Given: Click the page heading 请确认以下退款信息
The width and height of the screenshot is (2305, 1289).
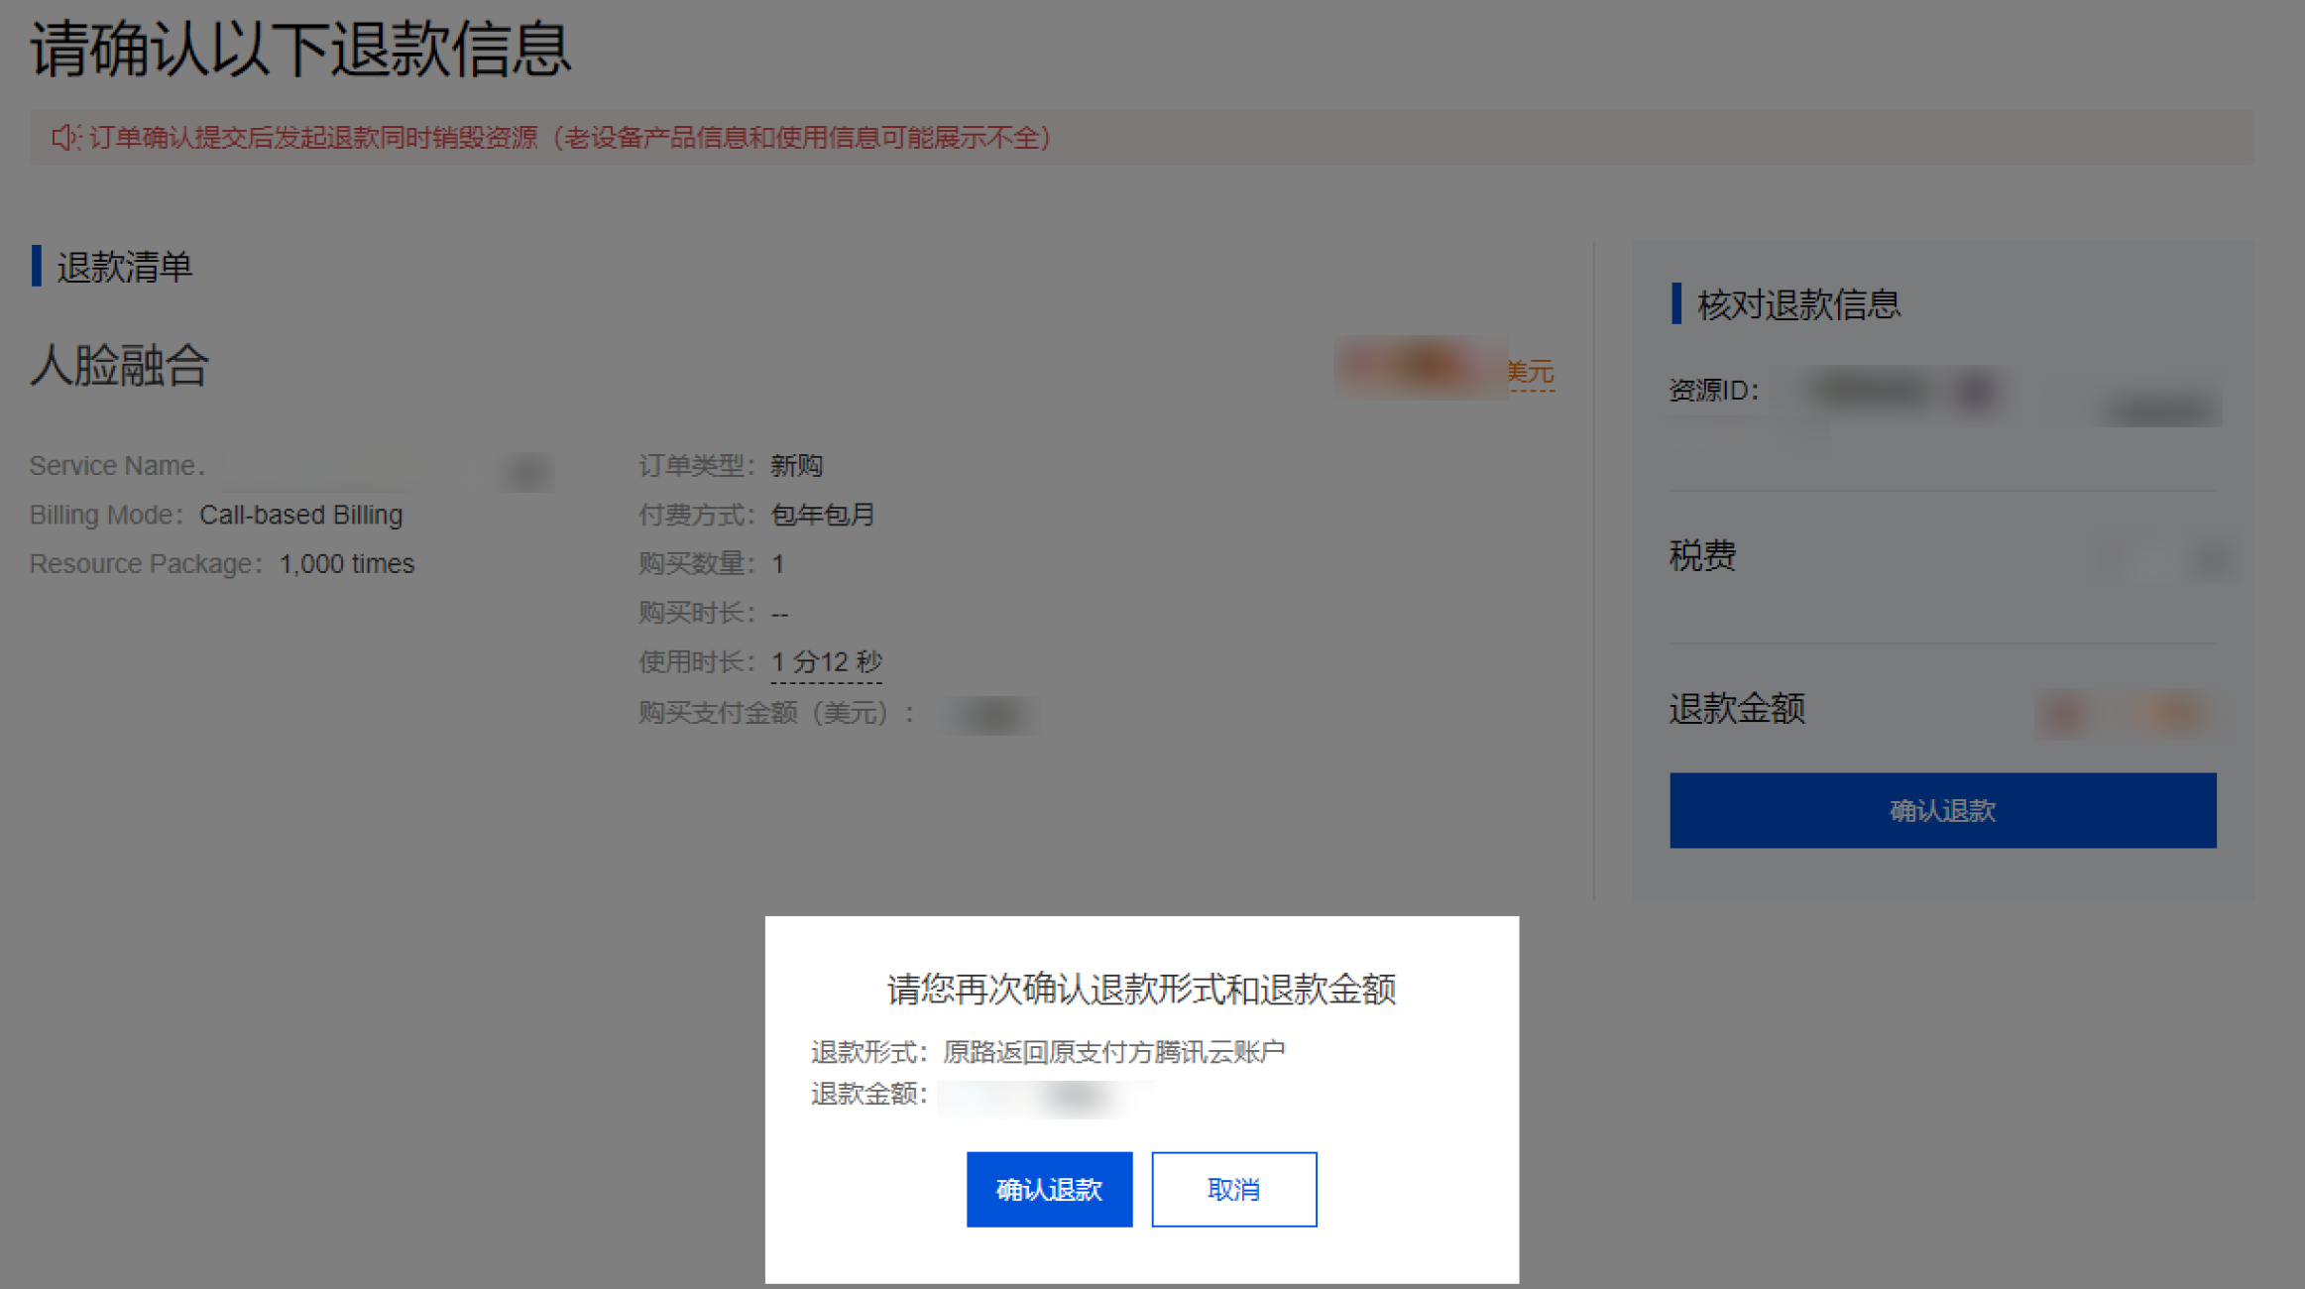Looking at the screenshot, I should click(300, 50).
